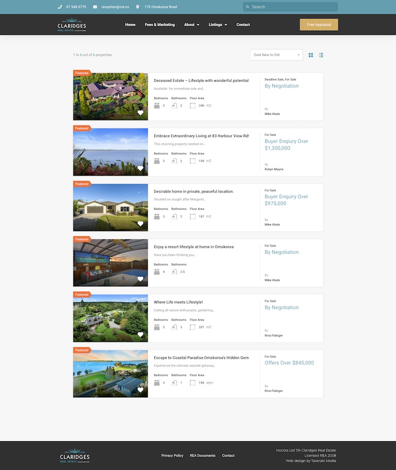The width and height of the screenshot is (396, 470).
Task: Switch to list view layout
Action: coord(321,55)
